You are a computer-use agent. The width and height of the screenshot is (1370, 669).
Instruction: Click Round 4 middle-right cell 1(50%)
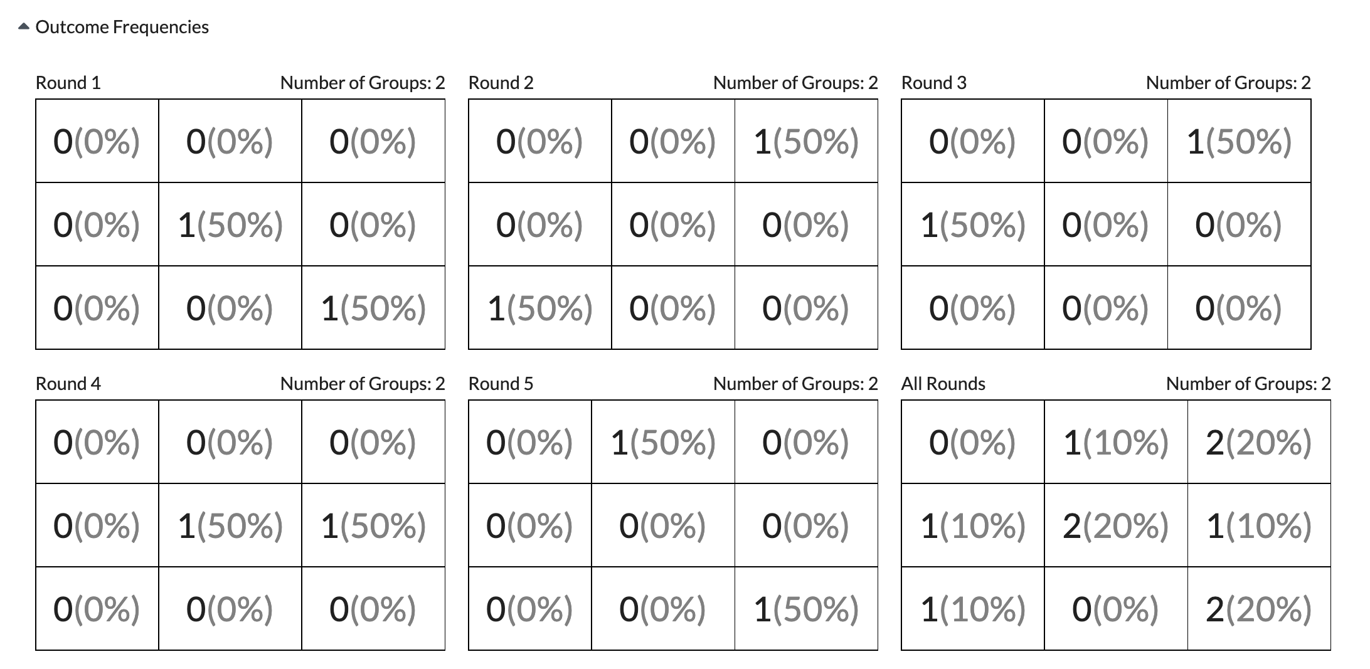click(373, 525)
